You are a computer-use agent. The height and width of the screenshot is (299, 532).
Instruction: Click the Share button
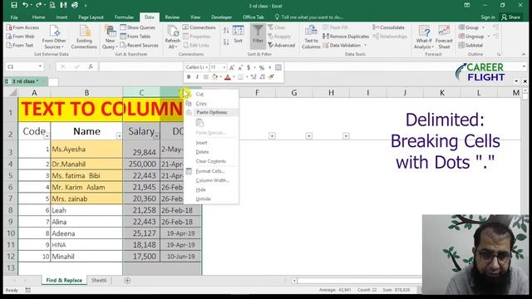510,17
